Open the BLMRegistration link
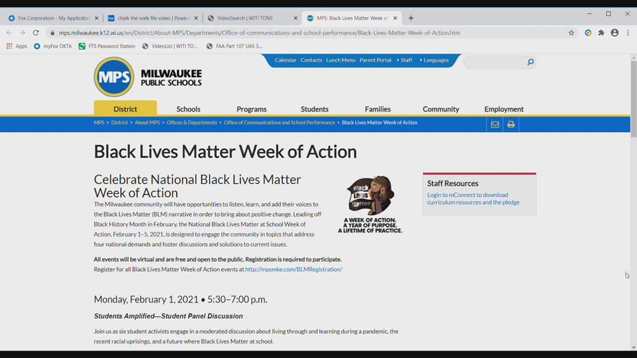Viewport: 637px width, 358px height. 294,269
